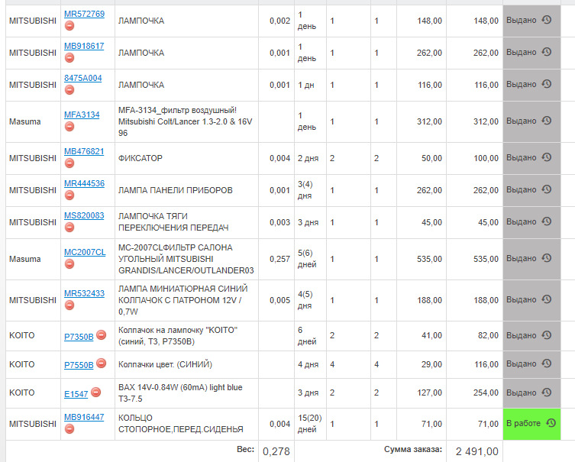Click red remove icon beside P7350B
Screen dimensions: 575x462
coord(102,334)
